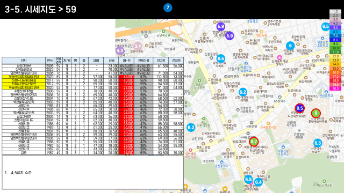Click the blue 7 circle in title bar

tap(168, 8)
